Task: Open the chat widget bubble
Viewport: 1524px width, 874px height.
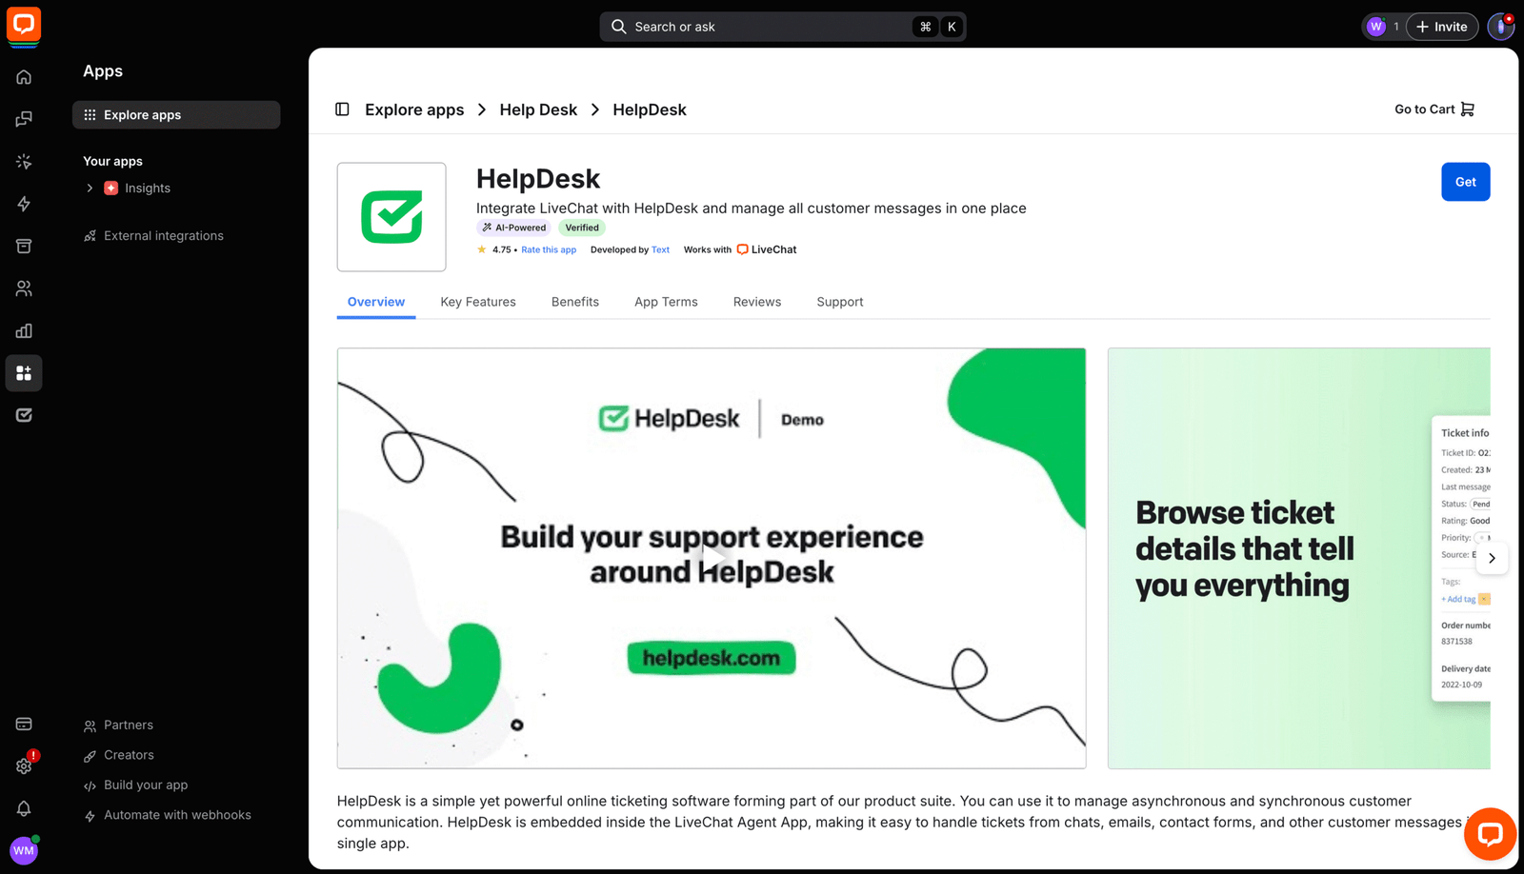Action: tap(1490, 834)
